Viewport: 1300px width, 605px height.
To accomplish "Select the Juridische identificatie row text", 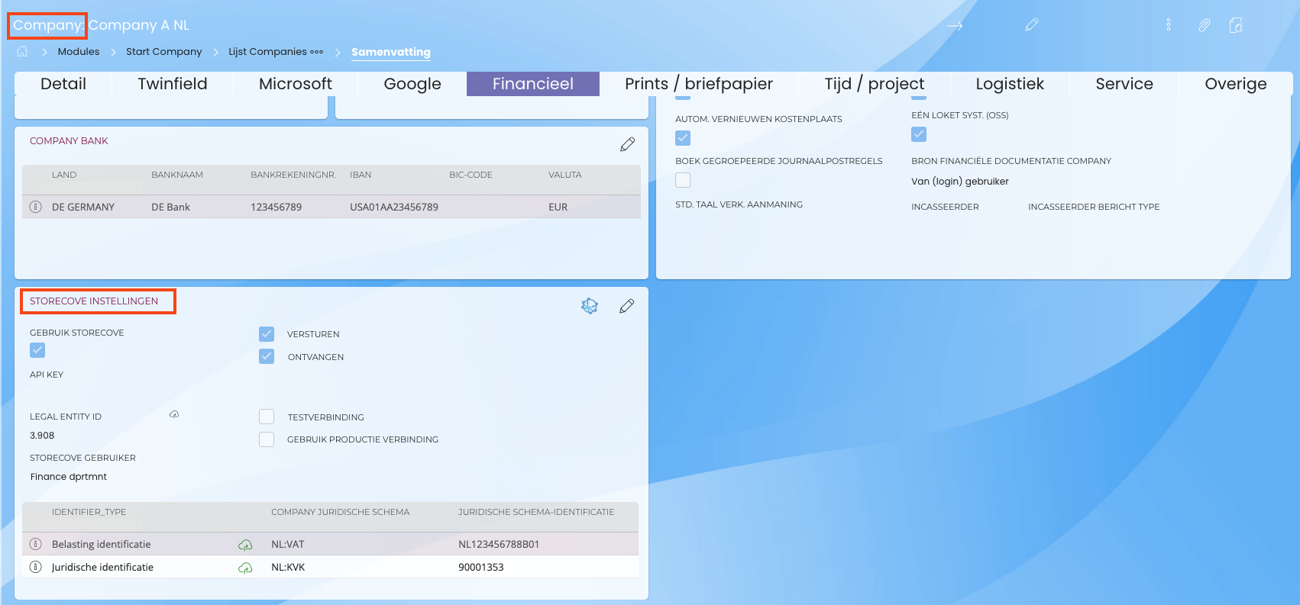I will tap(102, 567).
